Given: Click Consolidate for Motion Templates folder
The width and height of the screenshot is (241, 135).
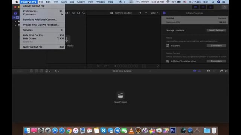Looking at the screenshot, I should [216, 61].
